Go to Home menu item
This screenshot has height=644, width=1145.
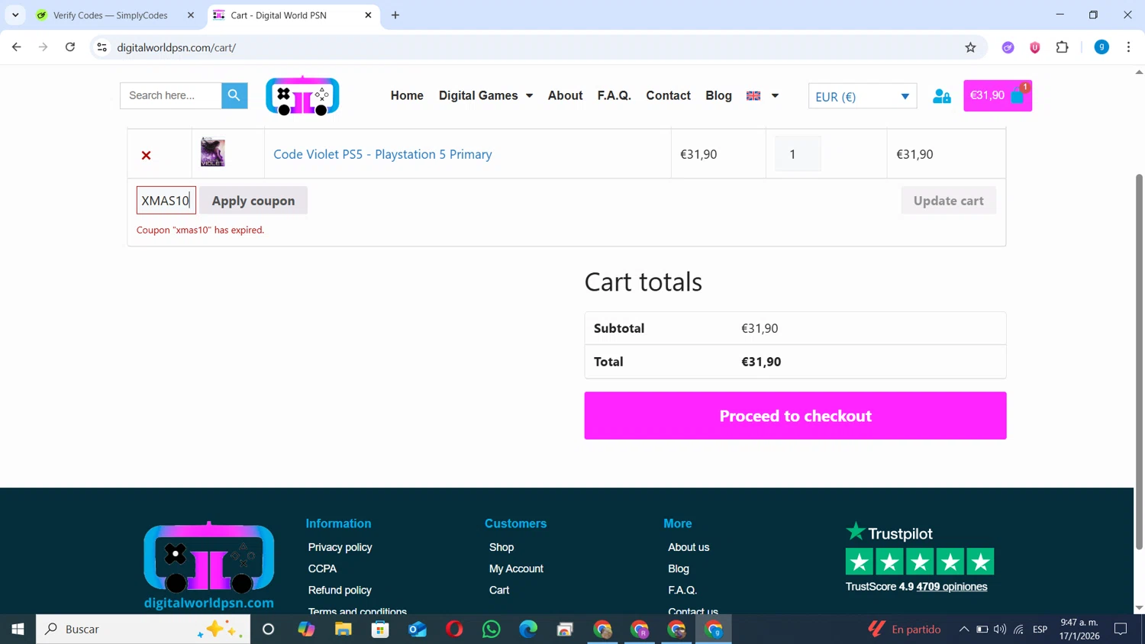point(407,95)
